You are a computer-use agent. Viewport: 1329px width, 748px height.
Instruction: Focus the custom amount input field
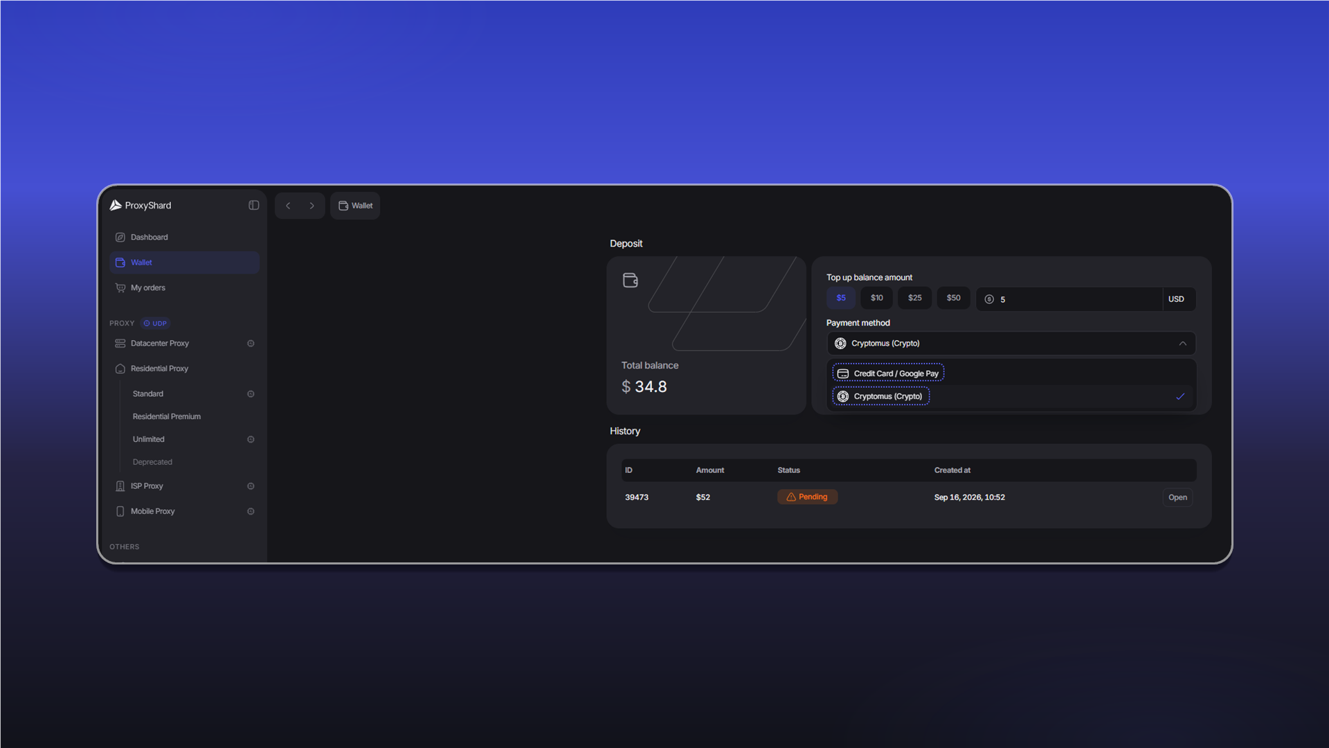point(1069,299)
